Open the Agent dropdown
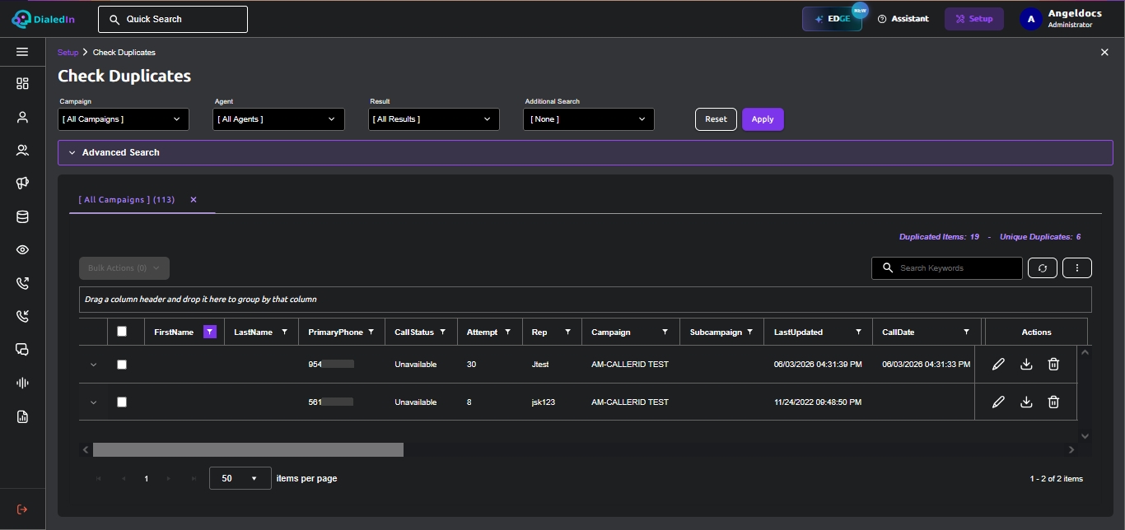1125x530 pixels. [x=278, y=119]
